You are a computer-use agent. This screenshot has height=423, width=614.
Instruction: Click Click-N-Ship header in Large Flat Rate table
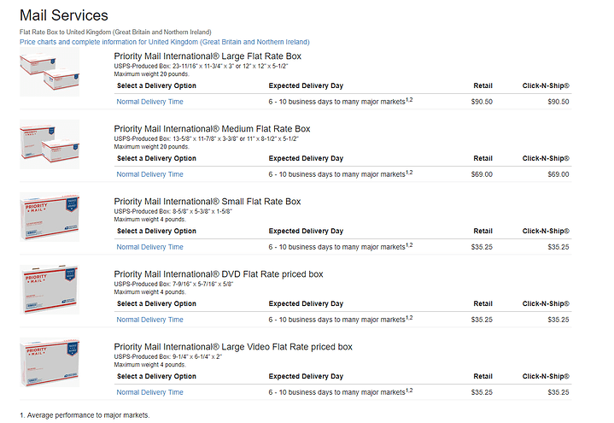[x=546, y=85]
